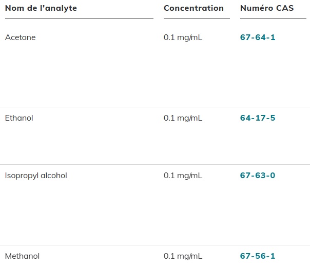Click the 'Concentration' column header
310x270 pixels.
pyautogui.click(x=193, y=8)
